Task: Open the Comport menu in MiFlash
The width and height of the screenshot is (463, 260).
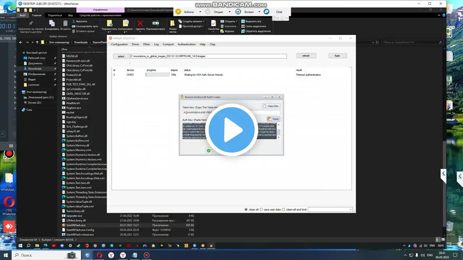Action: 168,44
